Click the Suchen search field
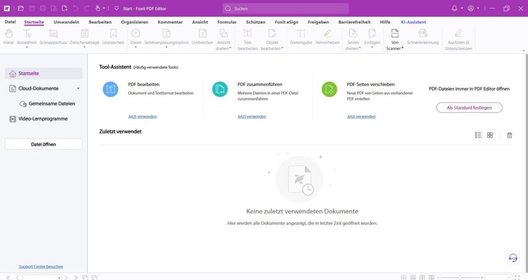Screen dimensions: 528x280 pyautogui.click(x=286, y=9)
